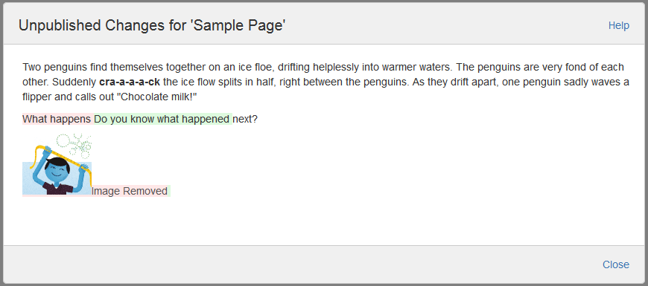Click added text 'Do you know what happened'
The image size is (648, 286).
click(162, 119)
